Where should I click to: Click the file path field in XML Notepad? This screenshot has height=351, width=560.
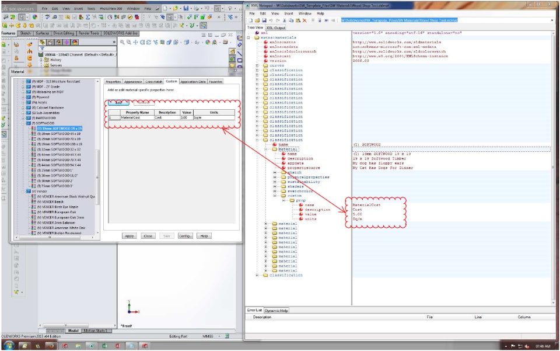tap(444, 20)
